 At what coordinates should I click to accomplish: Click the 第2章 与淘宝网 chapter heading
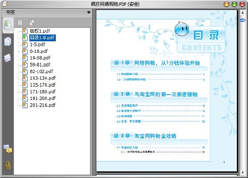point(156,95)
